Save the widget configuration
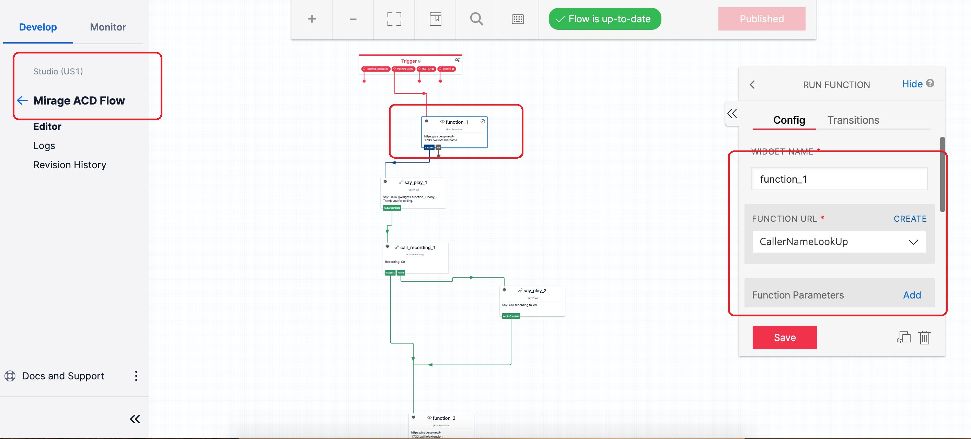 point(785,337)
